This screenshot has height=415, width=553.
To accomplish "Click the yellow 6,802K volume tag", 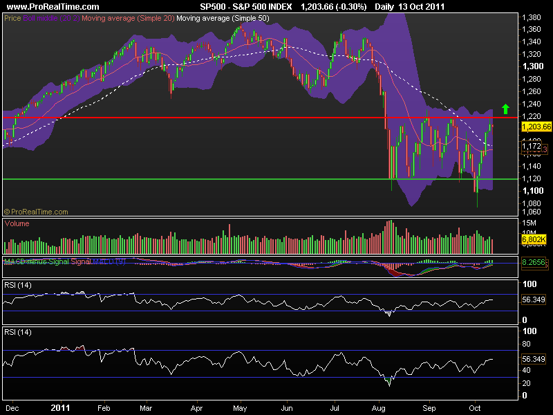I will pos(534,239).
